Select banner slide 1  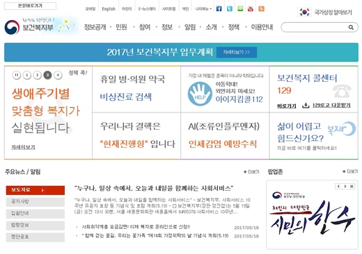(27, 75)
